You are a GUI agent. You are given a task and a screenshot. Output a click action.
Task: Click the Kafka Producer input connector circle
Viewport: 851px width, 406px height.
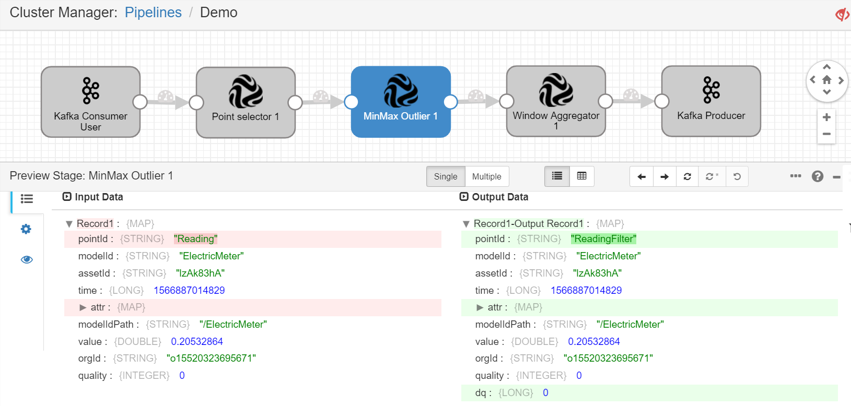coord(662,101)
